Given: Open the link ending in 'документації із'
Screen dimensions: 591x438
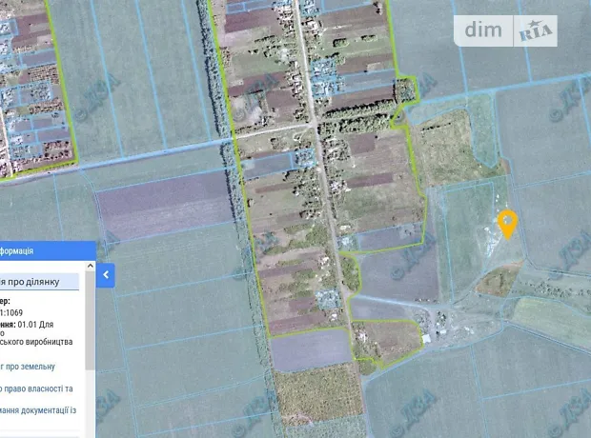Looking at the screenshot, I should click(36, 411).
